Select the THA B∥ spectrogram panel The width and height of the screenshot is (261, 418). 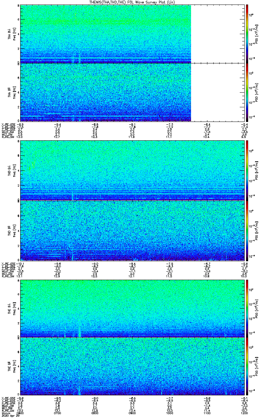coord(106,92)
